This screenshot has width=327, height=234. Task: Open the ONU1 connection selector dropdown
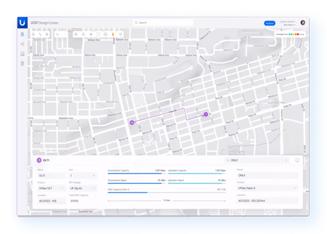click(x=257, y=160)
